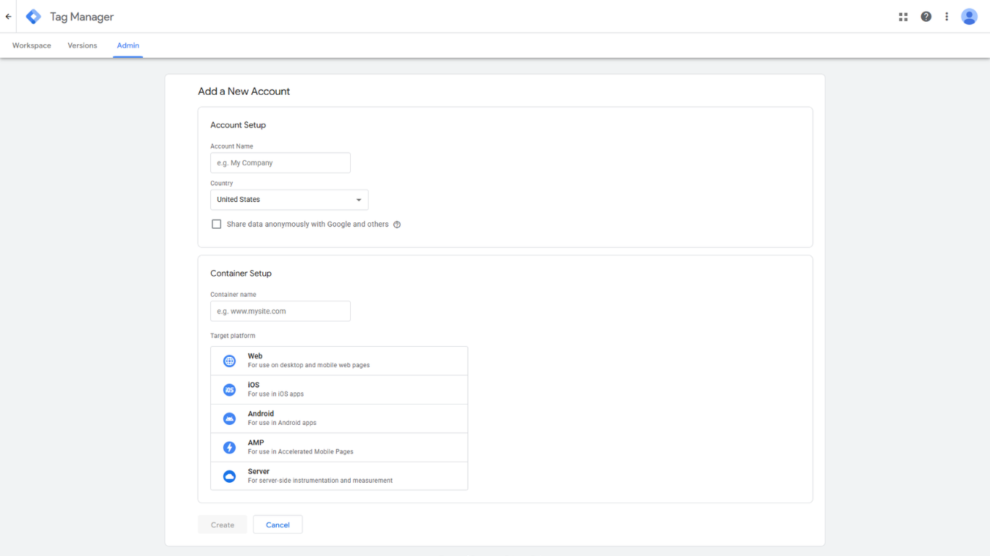The height and width of the screenshot is (556, 990).
Task: Open the Google apps grid icon
Action: (x=903, y=16)
